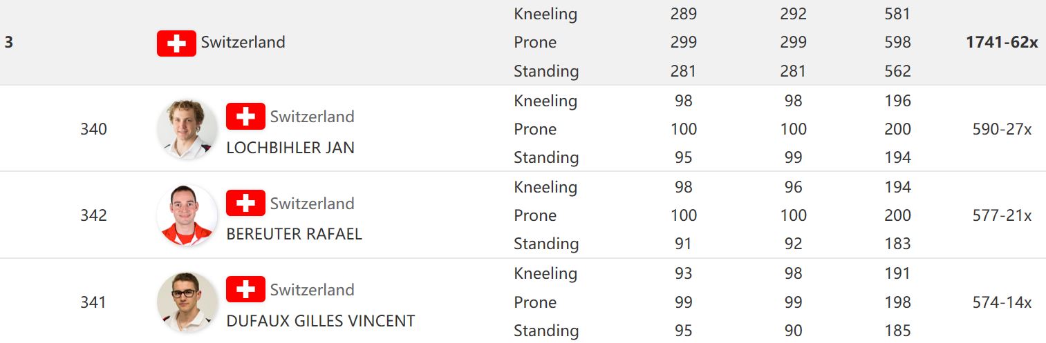
Task: Click the team Prone total 598
Action: coord(897,42)
